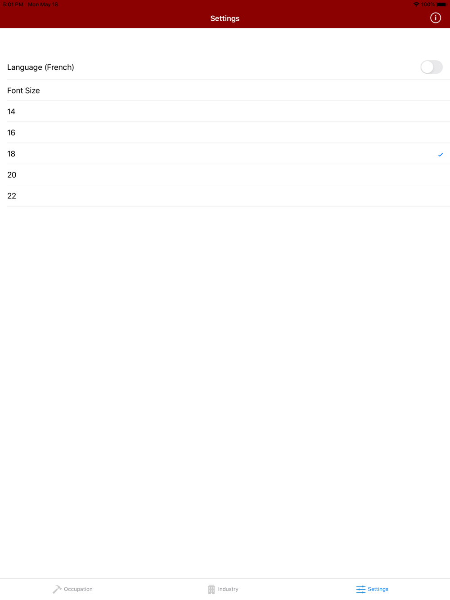Enable the French language switch

point(432,67)
